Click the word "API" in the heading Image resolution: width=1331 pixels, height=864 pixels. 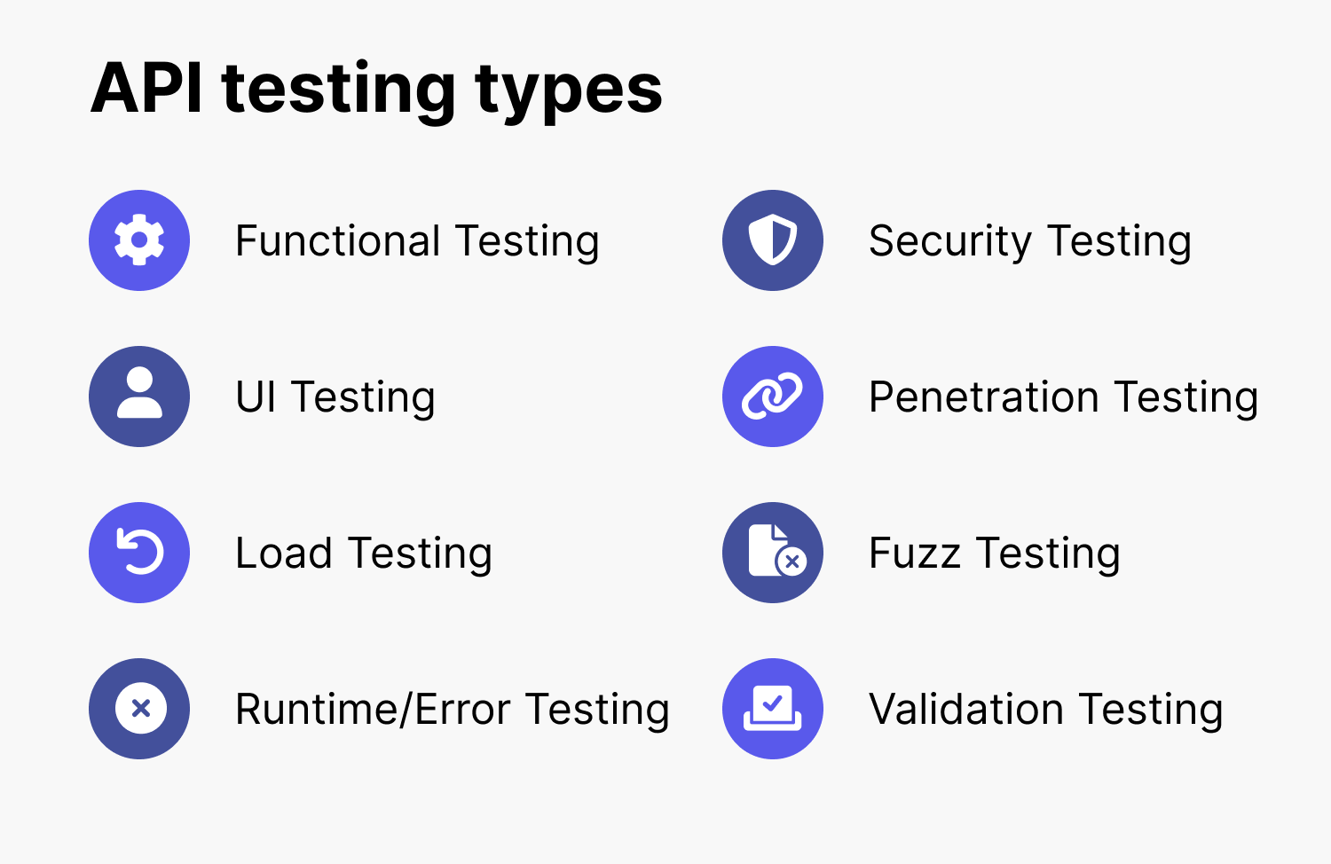147,89
